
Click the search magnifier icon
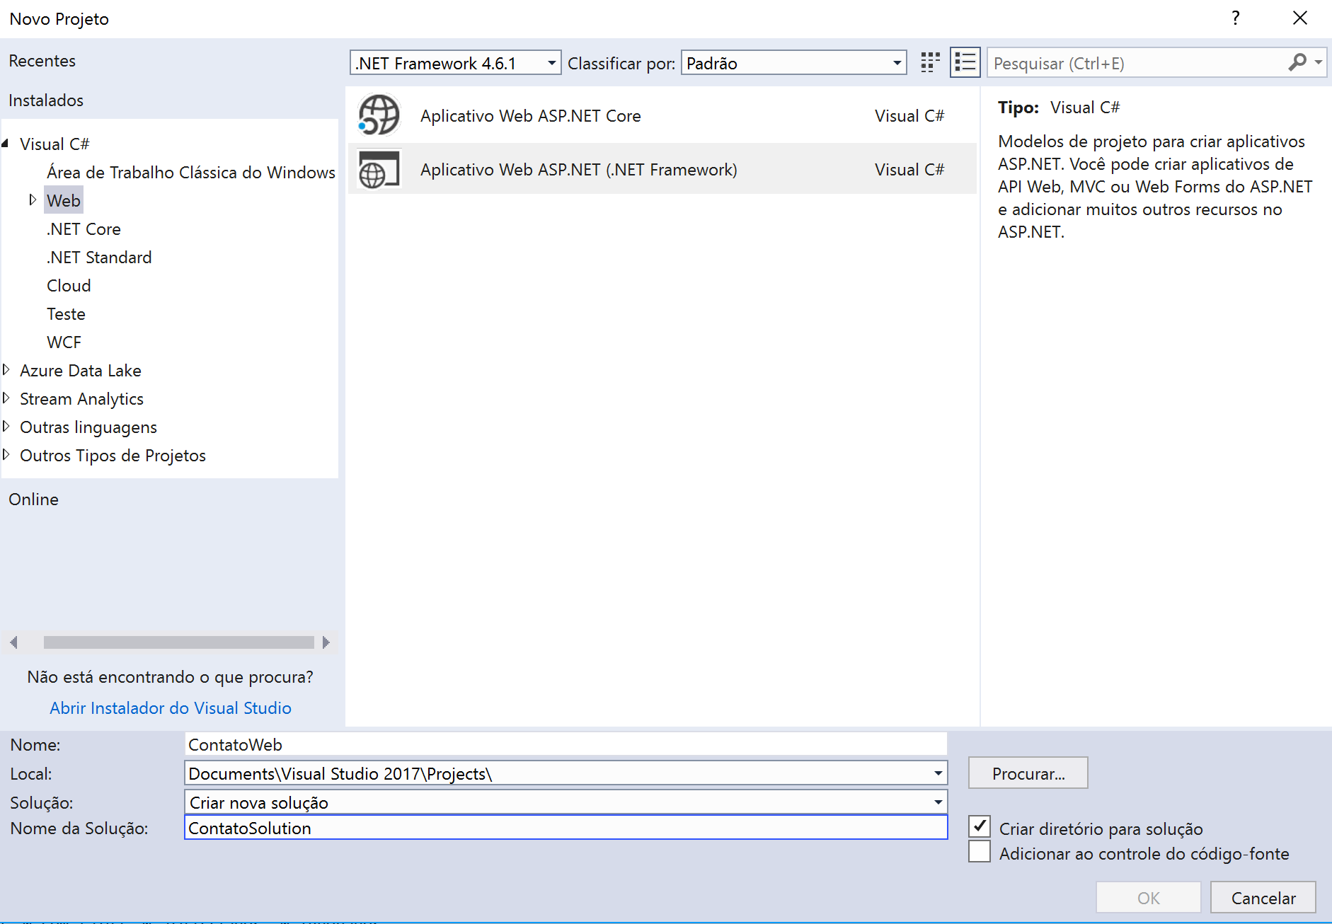[1297, 63]
